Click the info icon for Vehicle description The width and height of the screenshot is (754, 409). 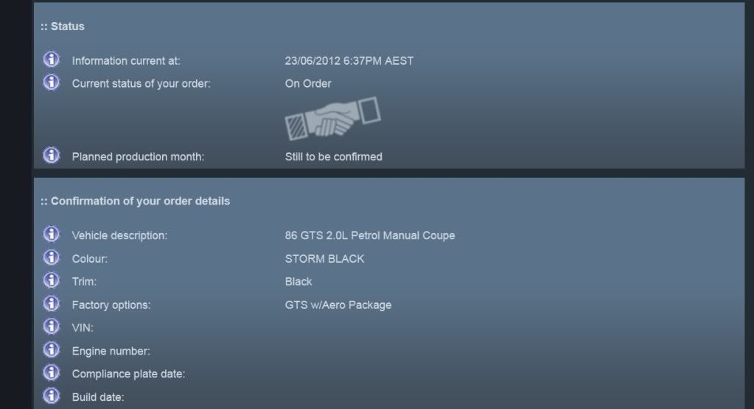[51, 235]
